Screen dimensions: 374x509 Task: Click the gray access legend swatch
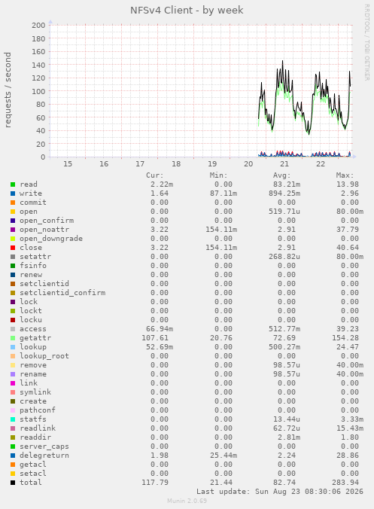tap(13, 329)
